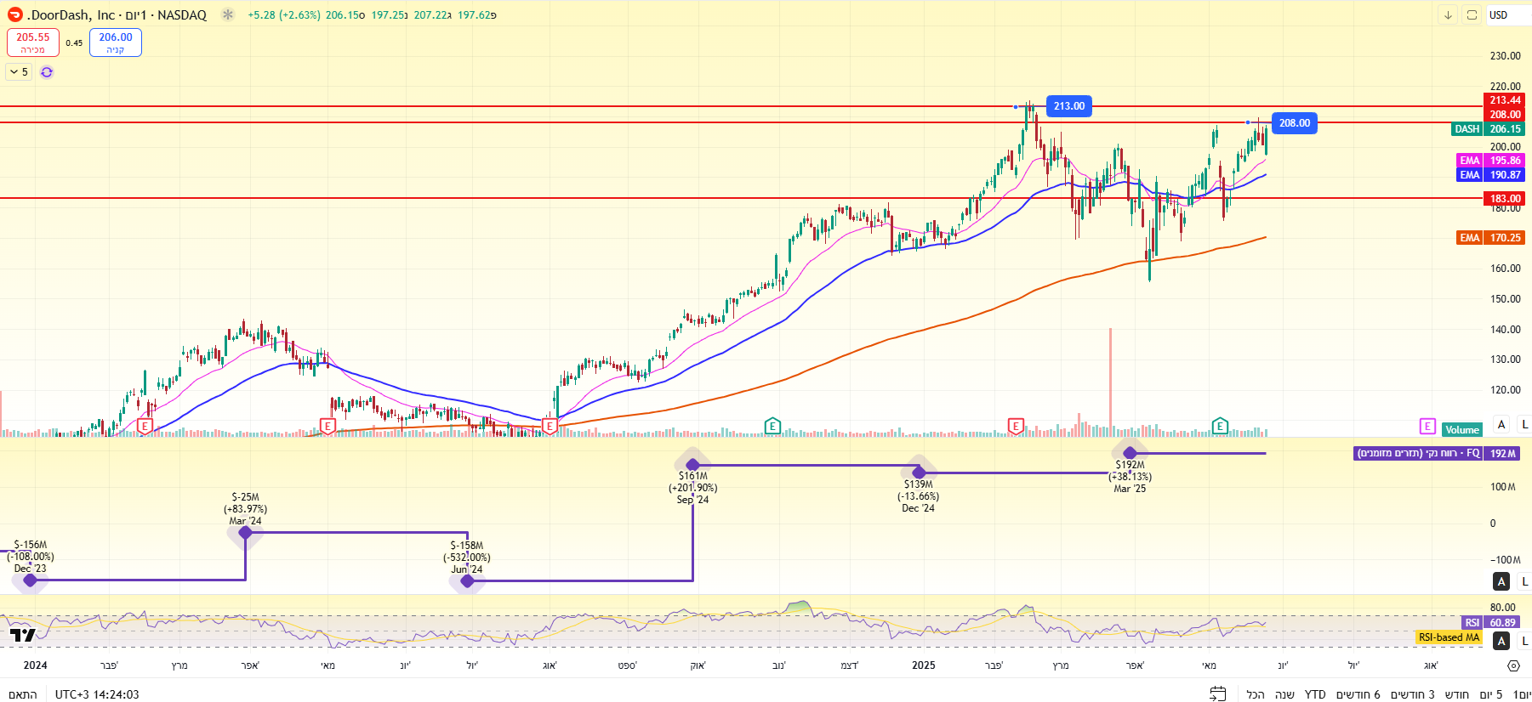Click the 192 M net income value label
Viewport: 1532px width, 702px height.
pyautogui.click(x=1504, y=453)
